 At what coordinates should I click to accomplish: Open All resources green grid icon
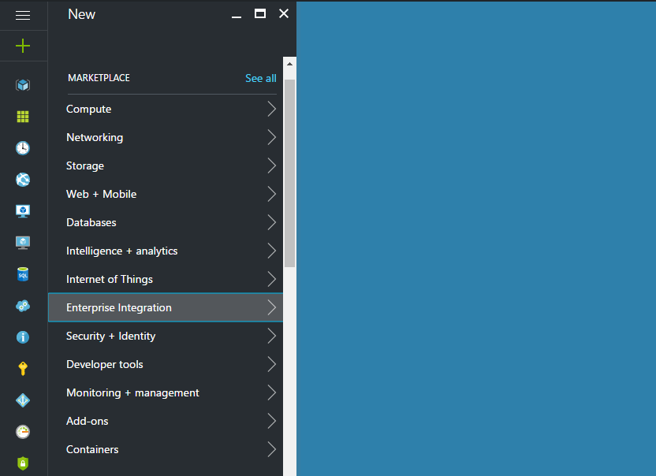pos(23,117)
